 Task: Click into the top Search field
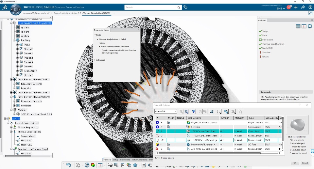[151, 8]
